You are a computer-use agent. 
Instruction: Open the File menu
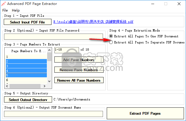pos(5,10)
